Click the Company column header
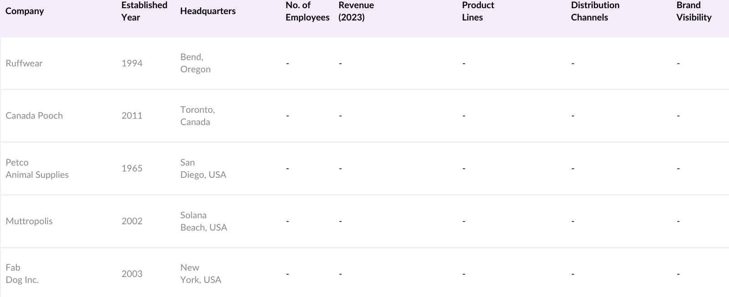The image size is (729, 297). [x=25, y=11]
